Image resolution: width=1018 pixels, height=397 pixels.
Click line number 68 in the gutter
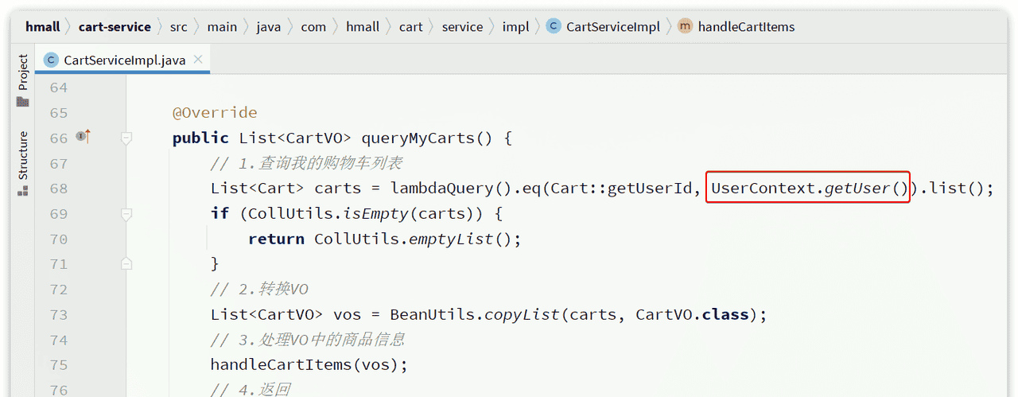(x=59, y=189)
